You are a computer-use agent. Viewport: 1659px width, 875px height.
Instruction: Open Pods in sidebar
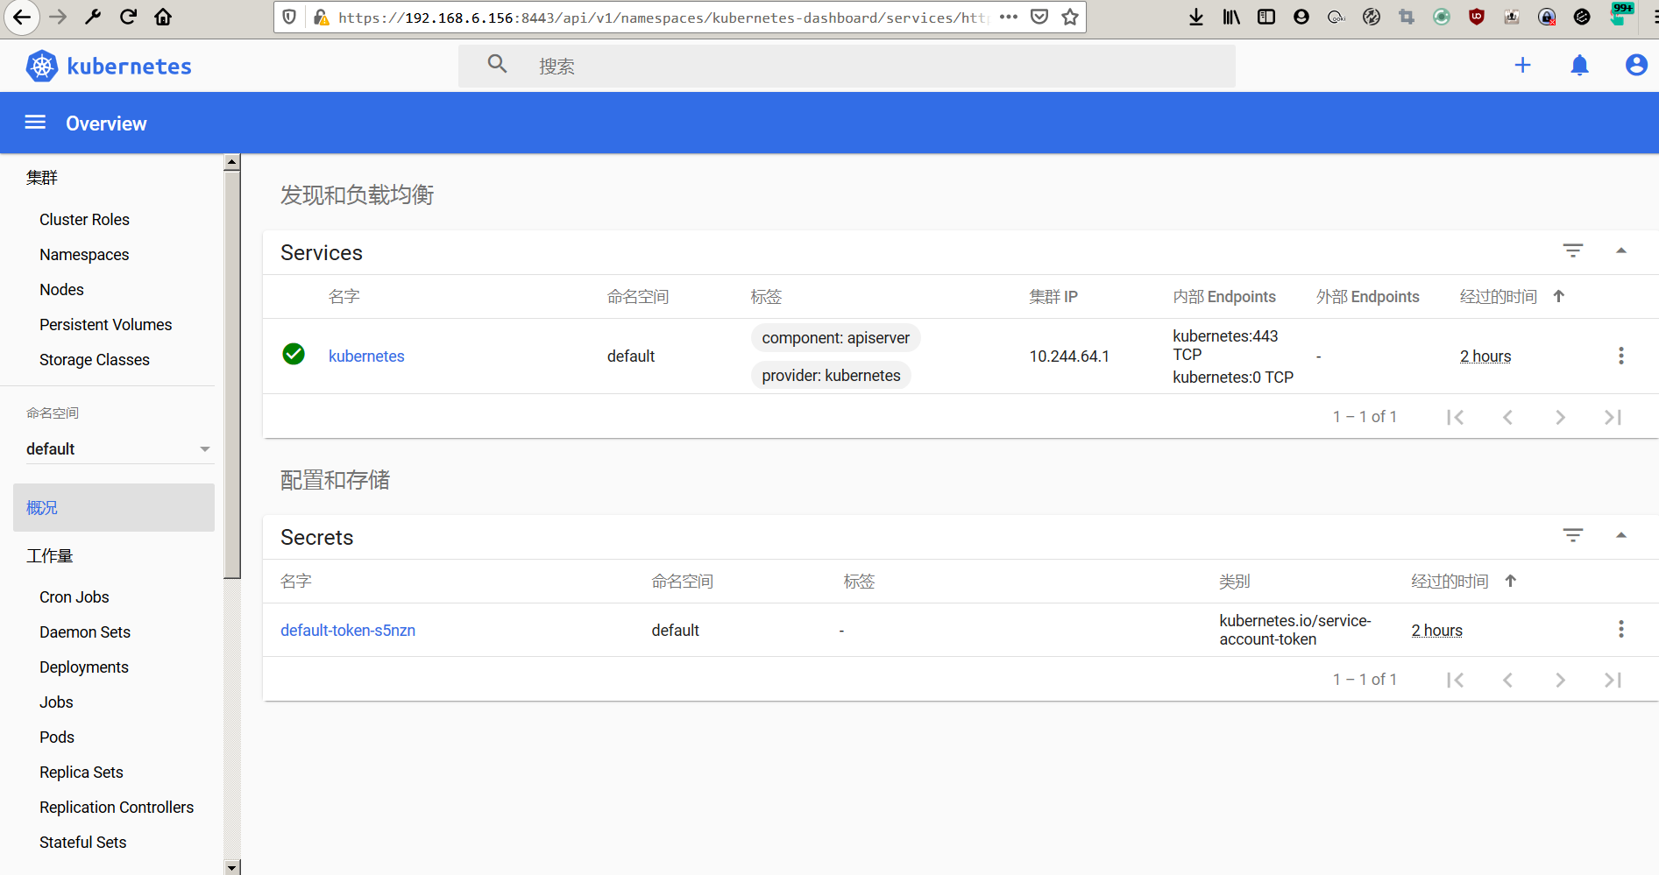pos(57,737)
